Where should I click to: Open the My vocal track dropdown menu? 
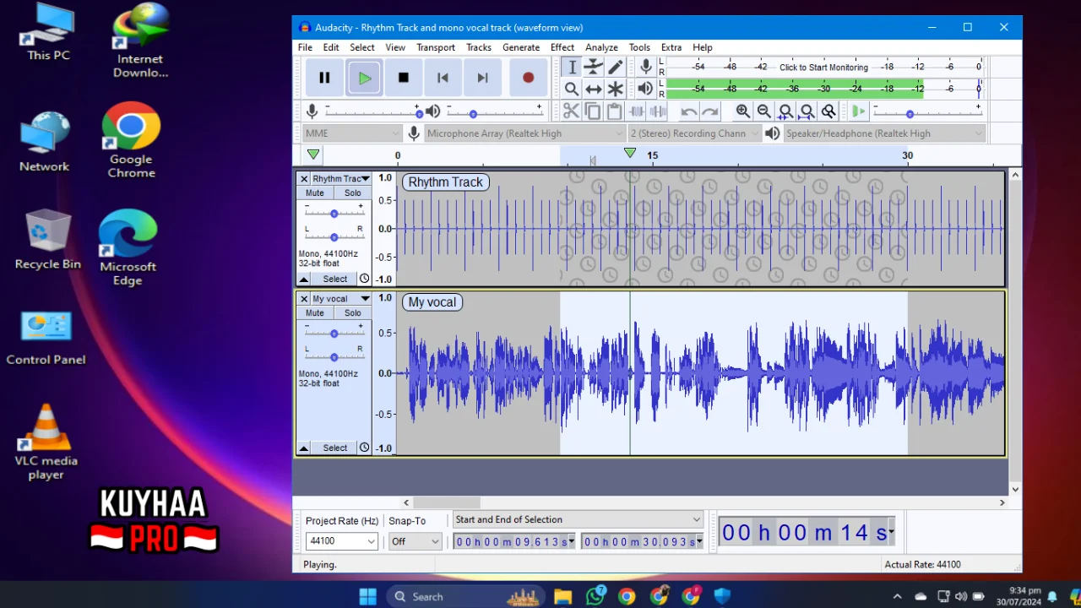pyautogui.click(x=341, y=299)
